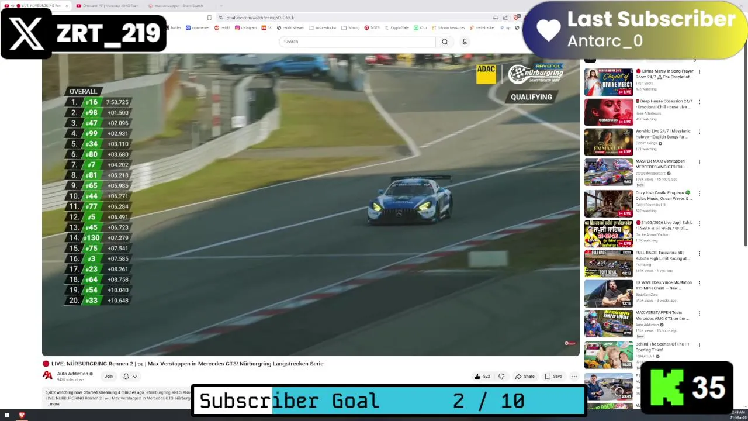Open Windows Start button on taskbar
This screenshot has width=748, height=421.
[7, 415]
